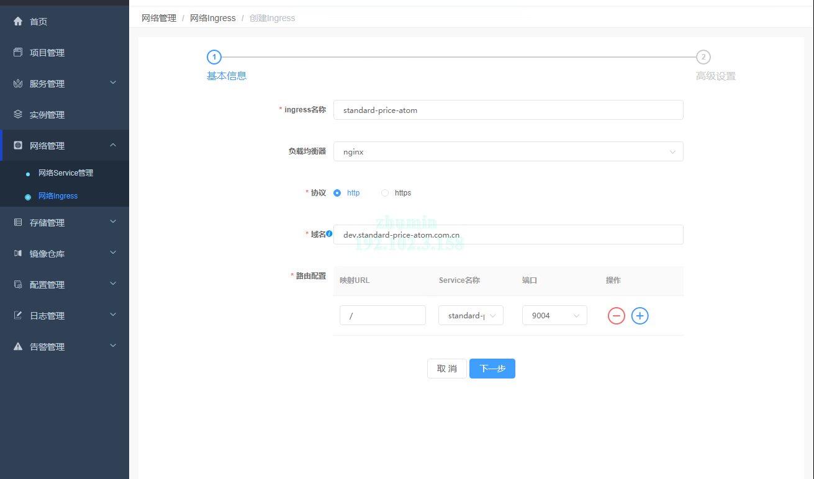Viewport: 814px width, 479px height.
Task: Add route row with blue plus button
Action: pos(640,316)
